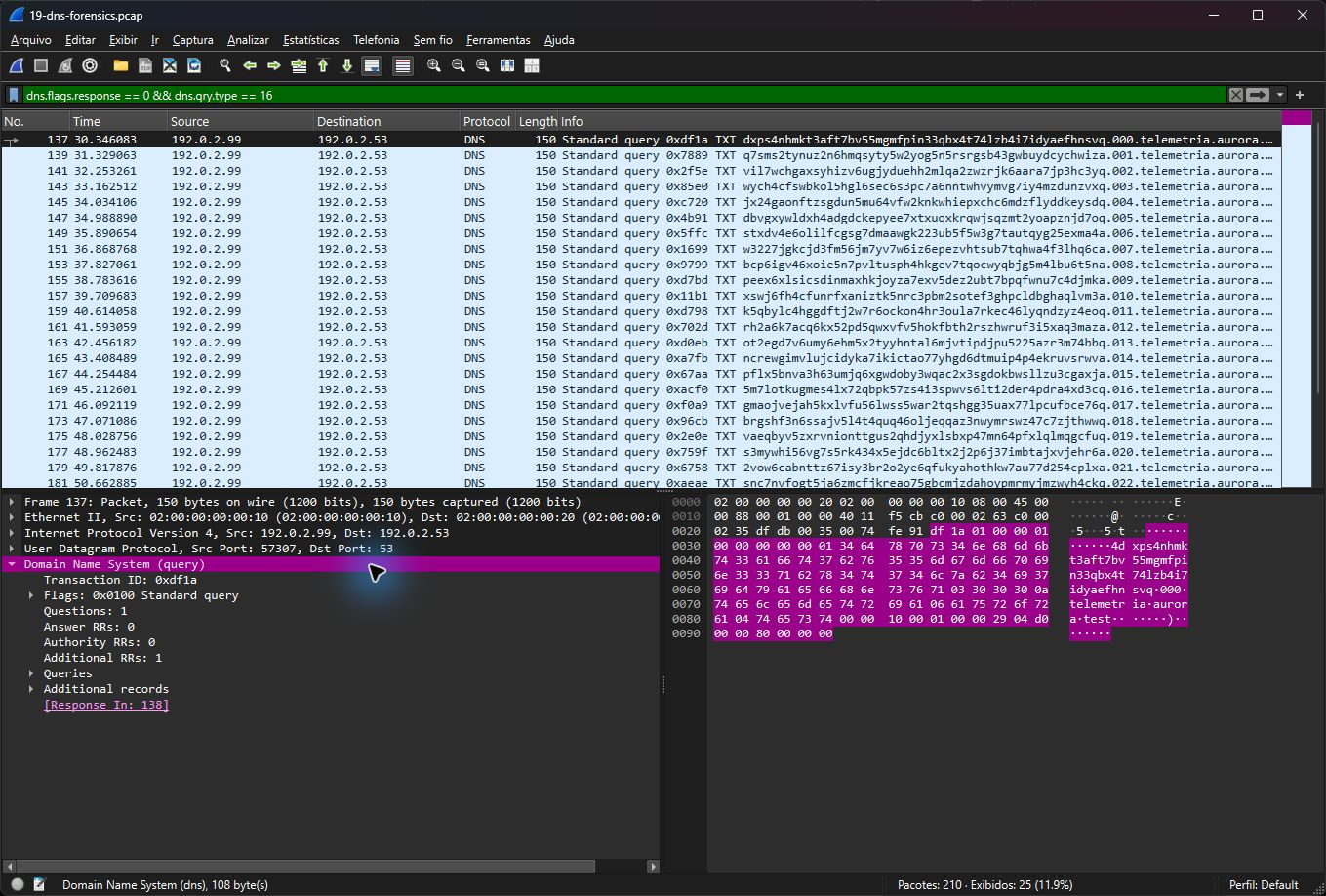Expand the Ethernet II details

click(11, 517)
